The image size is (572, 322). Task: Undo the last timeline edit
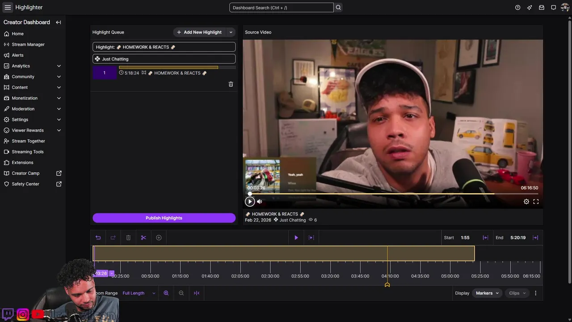coord(98,237)
